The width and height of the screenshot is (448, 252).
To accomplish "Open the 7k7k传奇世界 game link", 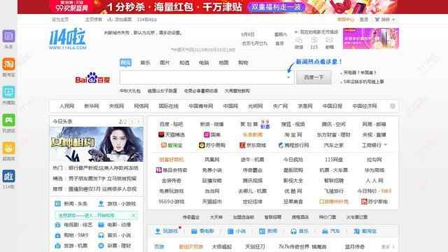I will point(294,246).
